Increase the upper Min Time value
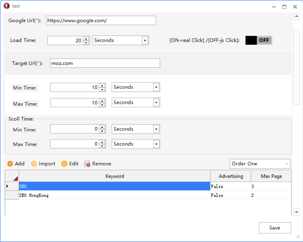The image size is (303, 242). tap(102, 85)
